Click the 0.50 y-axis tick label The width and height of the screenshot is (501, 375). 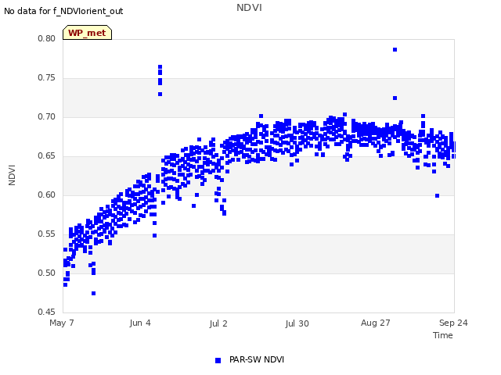[47, 273]
